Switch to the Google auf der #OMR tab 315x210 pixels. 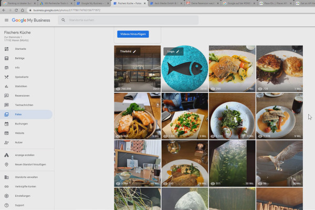click(239, 3)
